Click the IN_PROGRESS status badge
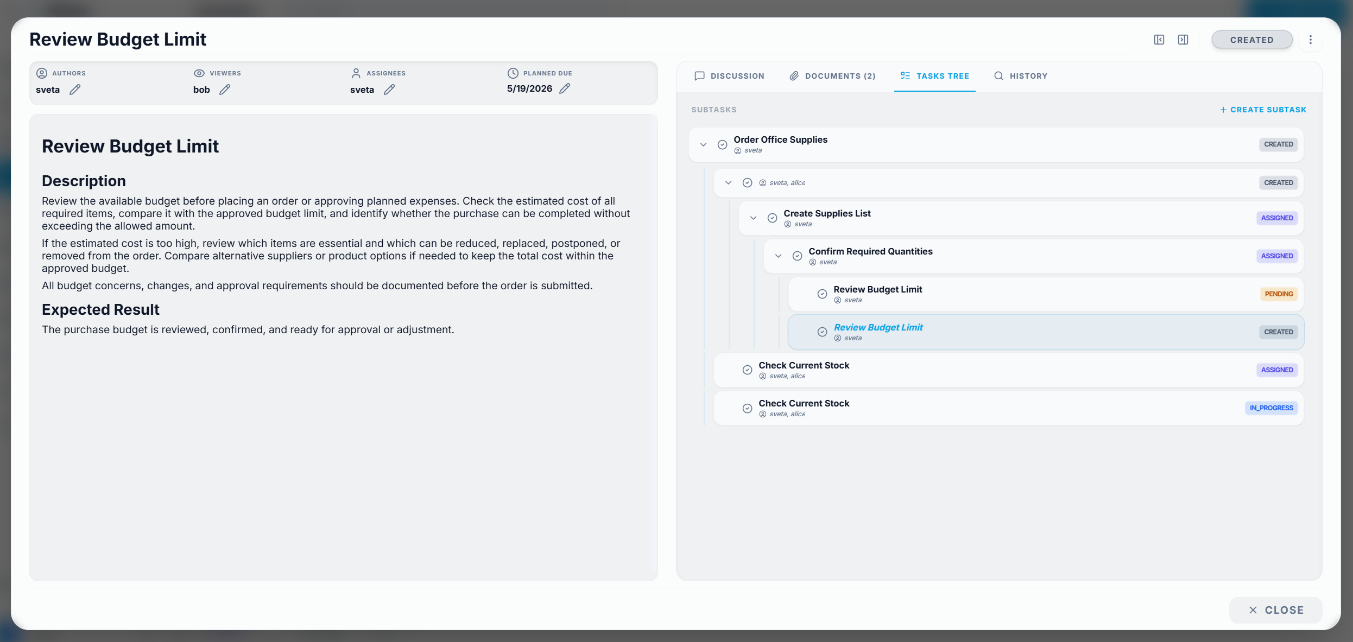 pos(1271,408)
